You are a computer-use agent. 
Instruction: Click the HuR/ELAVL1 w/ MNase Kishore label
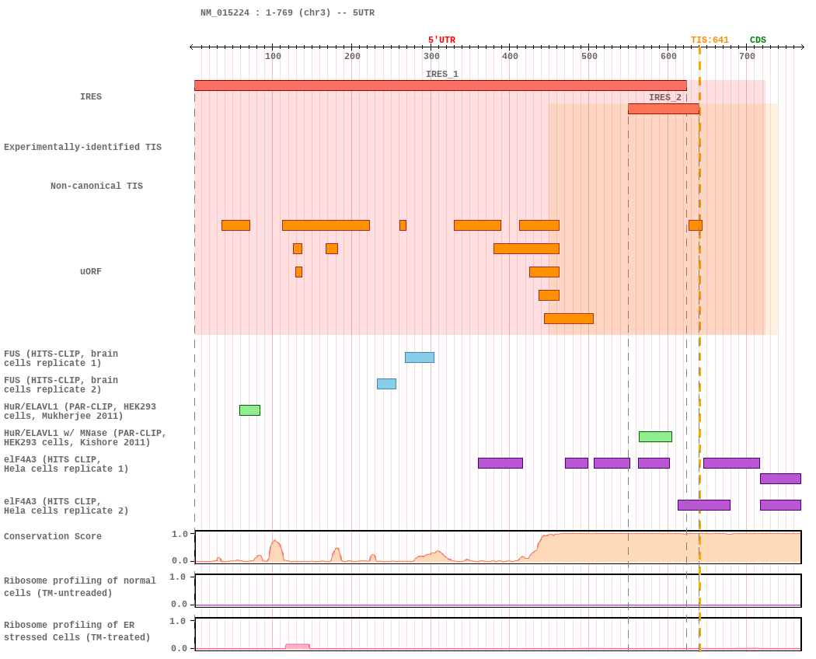click(85, 438)
